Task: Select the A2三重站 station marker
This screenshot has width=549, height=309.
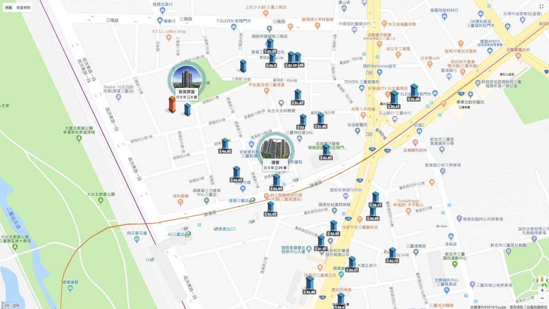Action: click(x=187, y=234)
